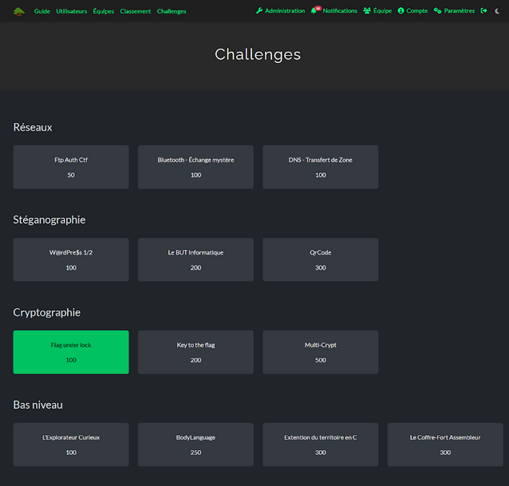Open Extention du territoire en C challenge
509x486 pixels.
321,445
